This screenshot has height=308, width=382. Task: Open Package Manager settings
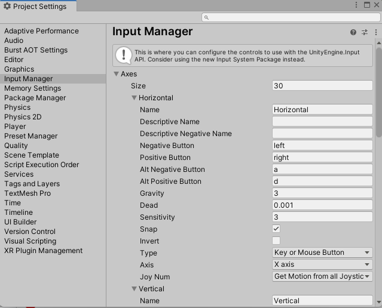click(35, 98)
